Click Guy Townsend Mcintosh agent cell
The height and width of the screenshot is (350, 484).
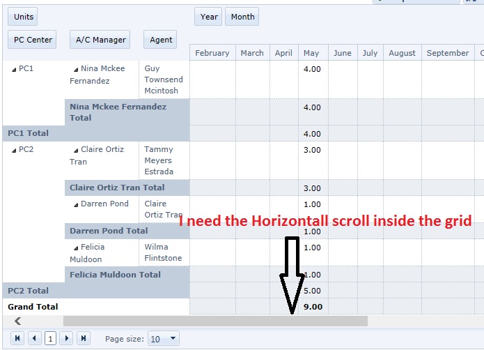(x=164, y=79)
